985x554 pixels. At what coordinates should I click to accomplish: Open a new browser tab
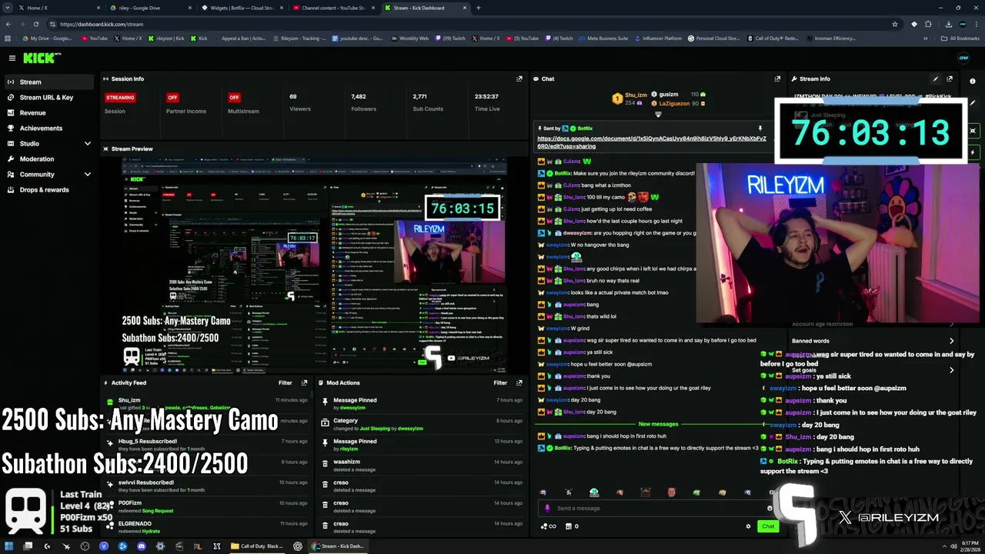click(479, 8)
